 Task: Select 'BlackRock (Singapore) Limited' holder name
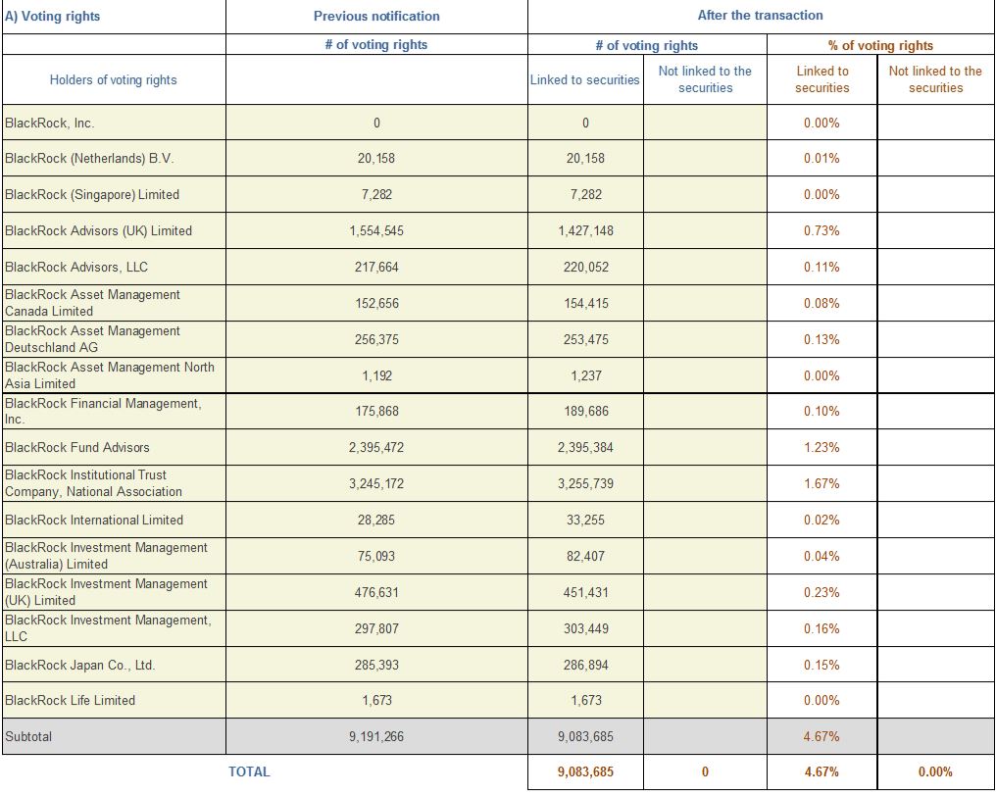tap(92, 194)
